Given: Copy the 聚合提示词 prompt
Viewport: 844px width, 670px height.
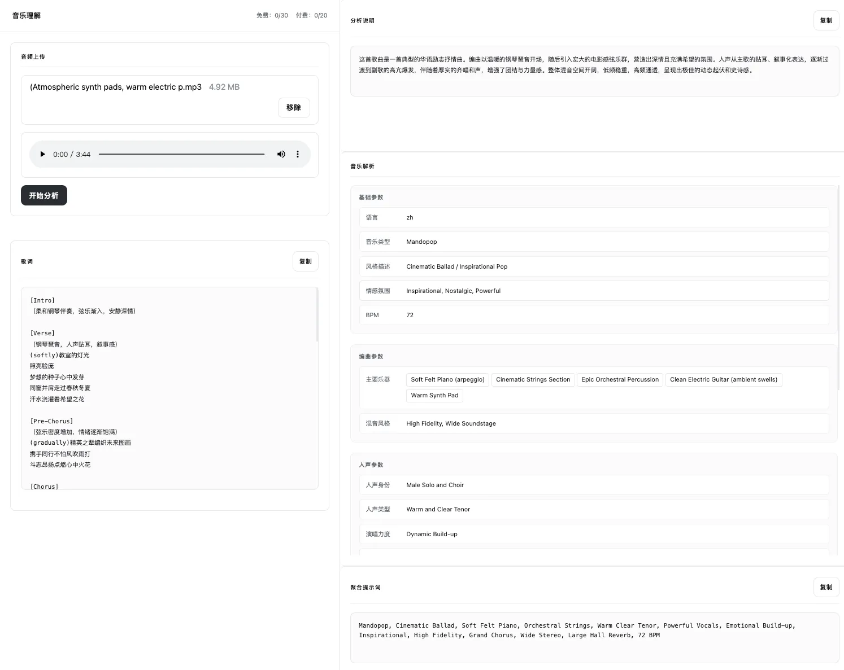Looking at the screenshot, I should click(826, 587).
